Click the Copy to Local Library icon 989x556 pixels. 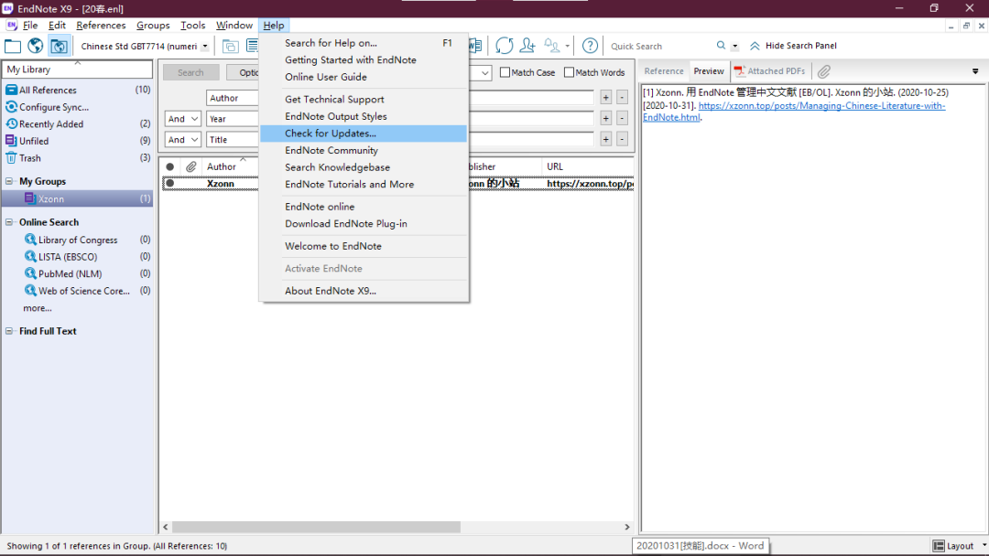pos(230,46)
